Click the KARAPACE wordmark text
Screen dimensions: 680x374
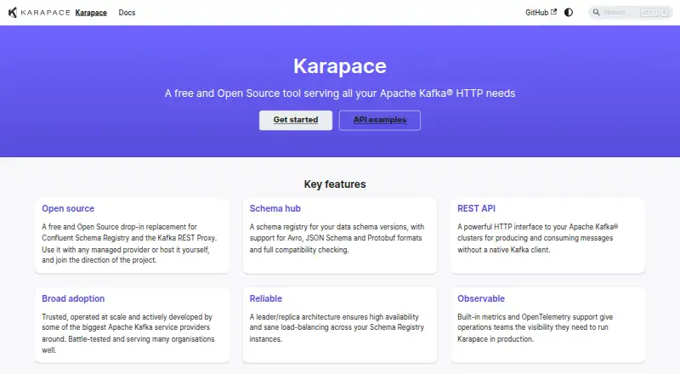(x=46, y=13)
